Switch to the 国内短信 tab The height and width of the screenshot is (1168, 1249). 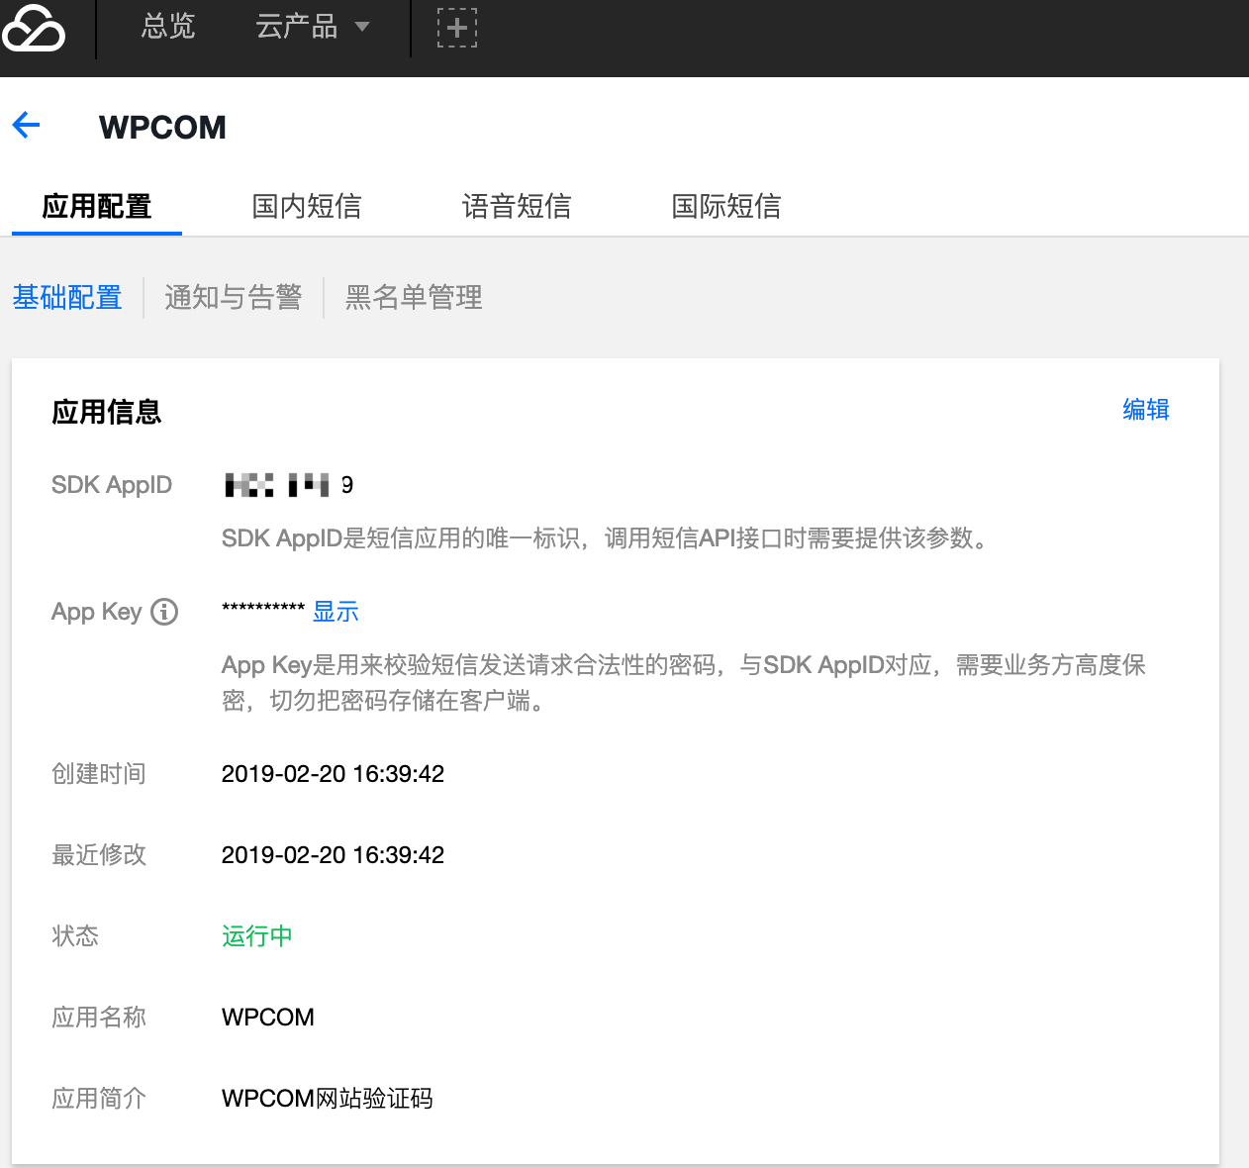(x=306, y=206)
